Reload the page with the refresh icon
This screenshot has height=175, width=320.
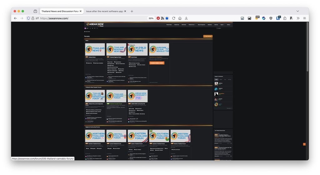pyautogui.click(x=174, y=18)
